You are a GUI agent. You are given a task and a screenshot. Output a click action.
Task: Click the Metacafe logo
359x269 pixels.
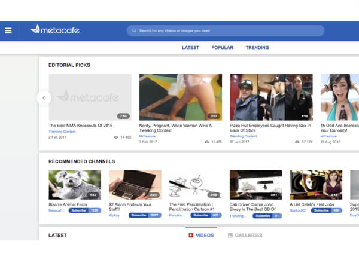tap(54, 29)
